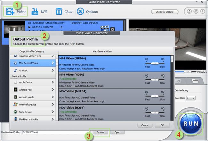Expand the Microsoft Device category arrow
The width and height of the screenshot is (208, 141).
click(53, 105)
